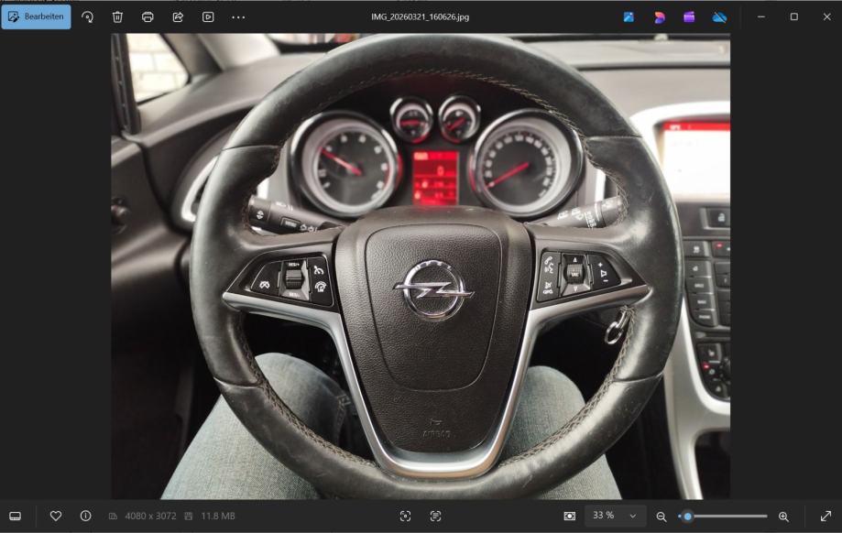Image resolution: width=842 pixels, height=533 pixels.
Task: Close the Photos window
Action: click(x=827, y=16)
